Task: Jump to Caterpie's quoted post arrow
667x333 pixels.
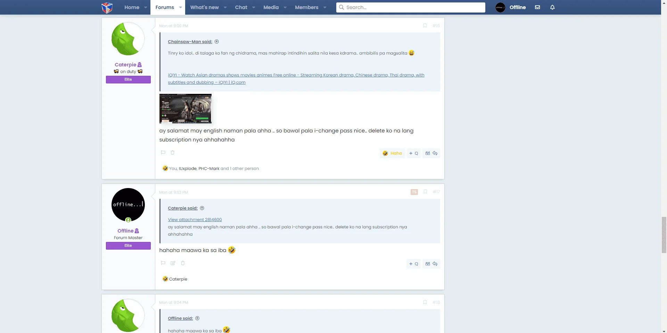Action: click(202, 208)
